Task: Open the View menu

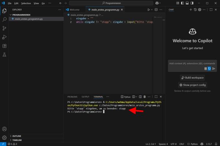Action: point(36,3)
